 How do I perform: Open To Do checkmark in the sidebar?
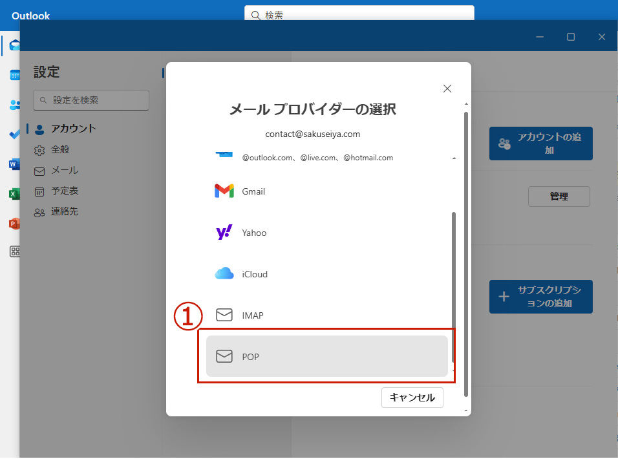[x=15, y=134]
